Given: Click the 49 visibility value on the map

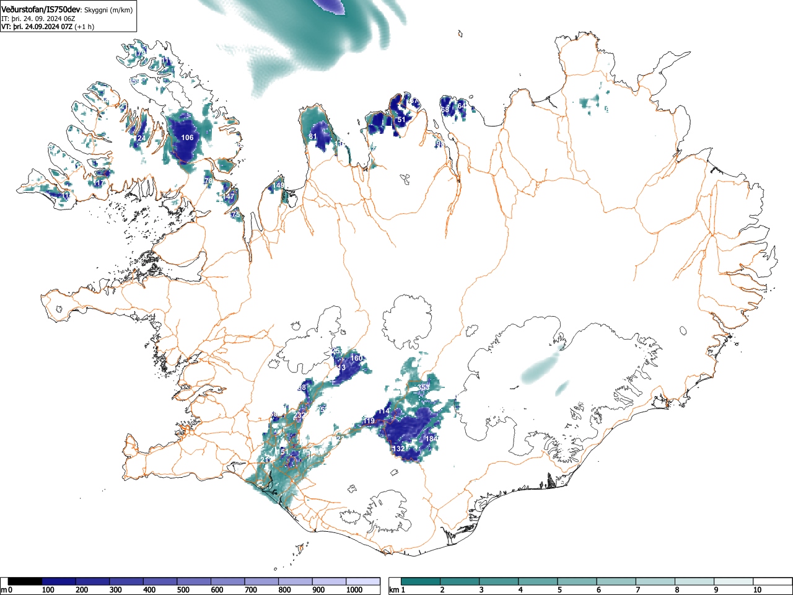Looking at the screenshot, I should tap(280, 185).
